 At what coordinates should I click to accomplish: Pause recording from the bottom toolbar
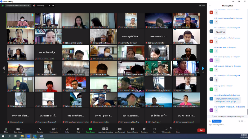coord(104,129)
